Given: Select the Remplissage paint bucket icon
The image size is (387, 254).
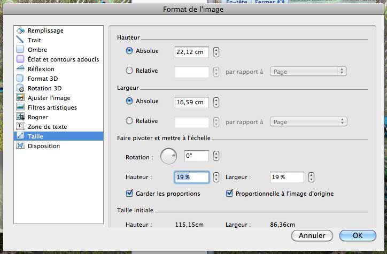Looking at the screenshot, I should (x=21, y=30).
